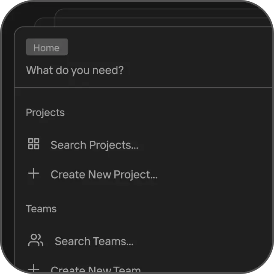Click the Teams section heading
The width and height of the screenshot is (274, 274).
[x=41, y=209]
